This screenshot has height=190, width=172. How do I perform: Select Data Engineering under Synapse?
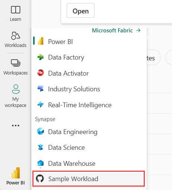tap(89, 132)
